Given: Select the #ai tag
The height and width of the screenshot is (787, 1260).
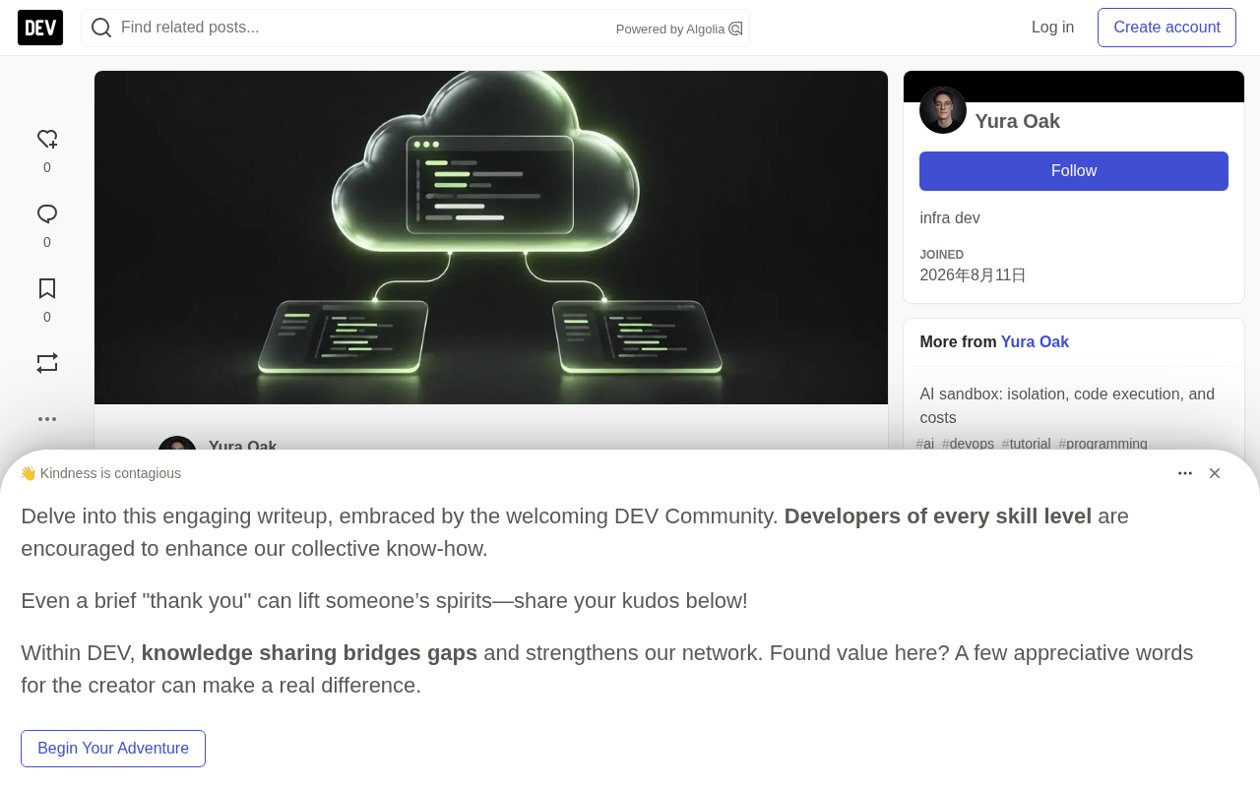Looking at the screenshot, I should click(925, 444).
